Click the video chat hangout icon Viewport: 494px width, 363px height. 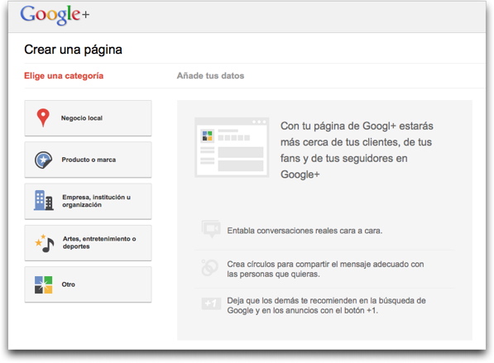[x=211, y=229]
